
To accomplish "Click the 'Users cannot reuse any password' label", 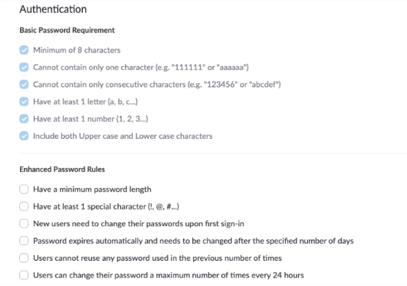I will pos(157,258).
